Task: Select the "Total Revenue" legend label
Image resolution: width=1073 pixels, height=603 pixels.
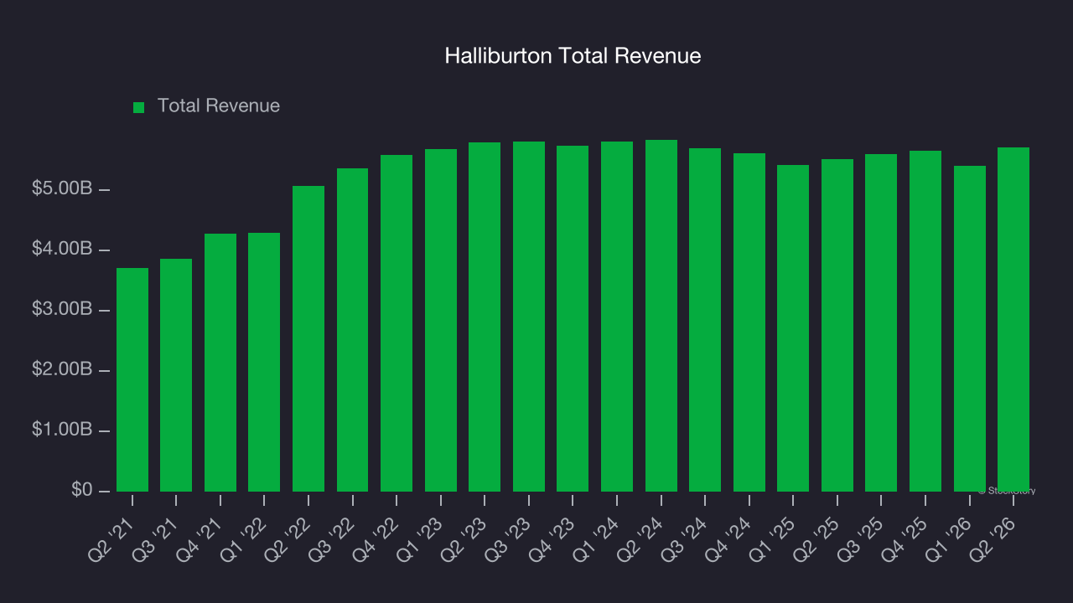Action: [x=219, y=106]
